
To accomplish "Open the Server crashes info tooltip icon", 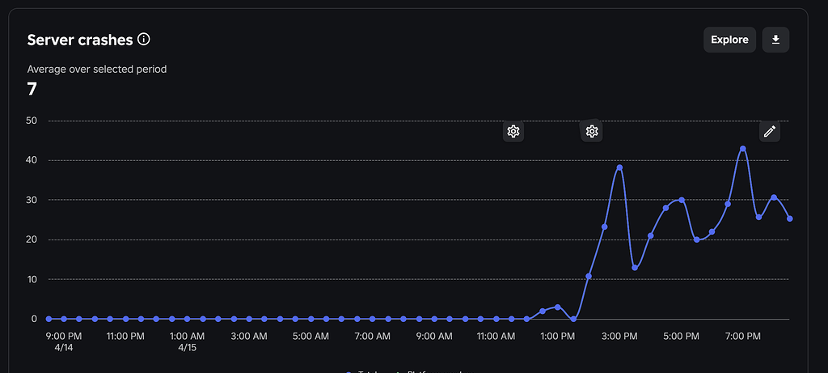I will pyautogui.click(x=144, y=39).
